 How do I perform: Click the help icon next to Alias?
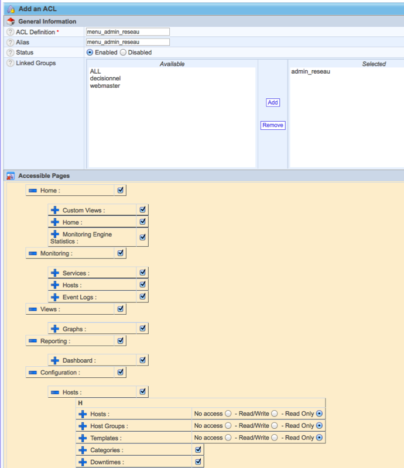(11, 43)
